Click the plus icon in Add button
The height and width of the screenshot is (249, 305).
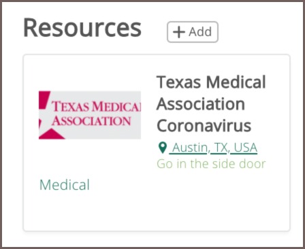click(179, 32)
